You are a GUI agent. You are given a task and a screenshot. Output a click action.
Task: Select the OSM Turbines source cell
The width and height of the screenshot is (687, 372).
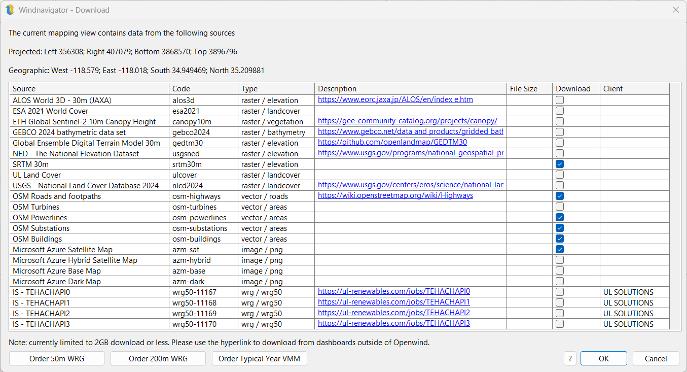coord(89,207)
